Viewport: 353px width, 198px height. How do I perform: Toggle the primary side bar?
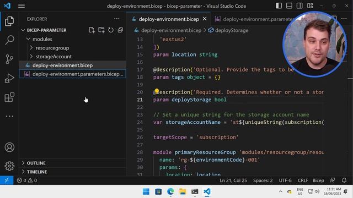(279, 6)
